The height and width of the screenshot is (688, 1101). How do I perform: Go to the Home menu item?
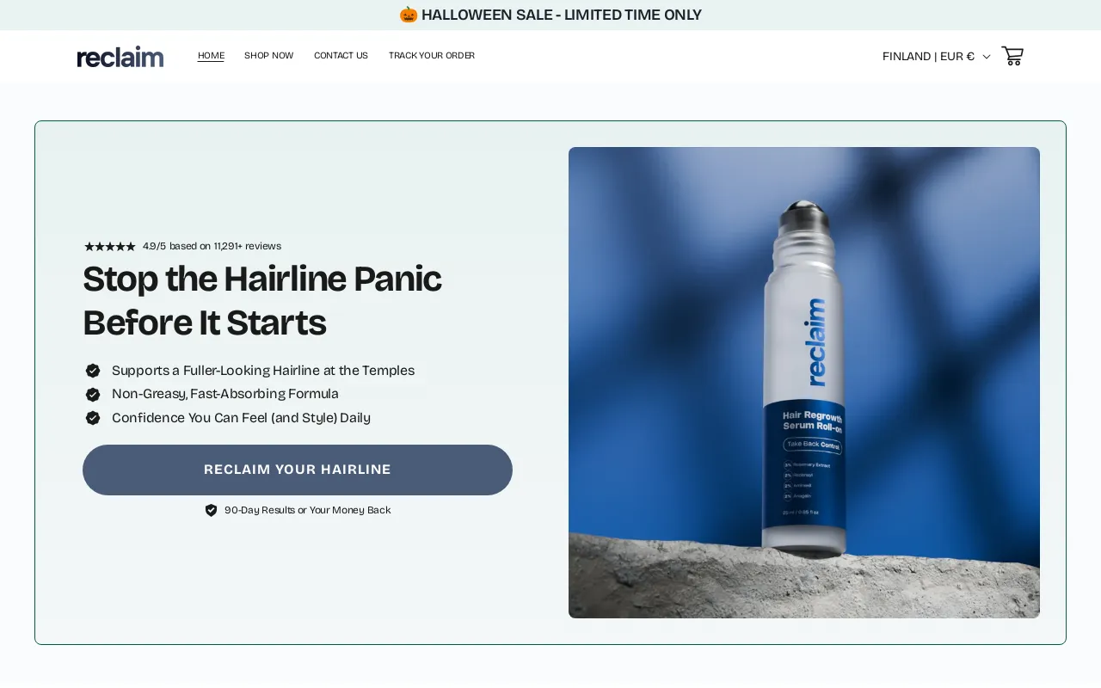pyautogui.click(x=211, y=56)
